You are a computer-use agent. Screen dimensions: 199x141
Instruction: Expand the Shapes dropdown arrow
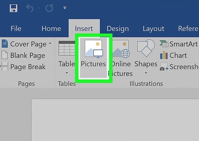(x=146, y=73)
